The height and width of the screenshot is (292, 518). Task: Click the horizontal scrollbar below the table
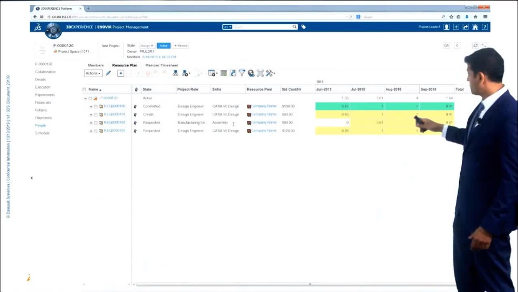296,284
